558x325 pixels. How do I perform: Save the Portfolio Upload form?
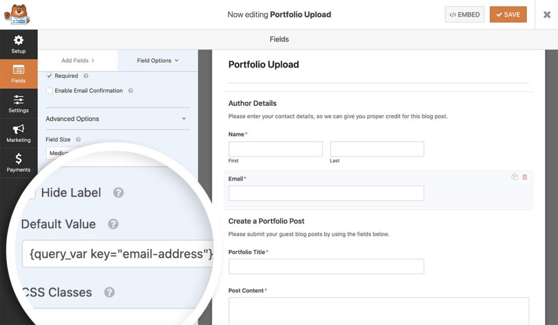(x=508, y=14)
